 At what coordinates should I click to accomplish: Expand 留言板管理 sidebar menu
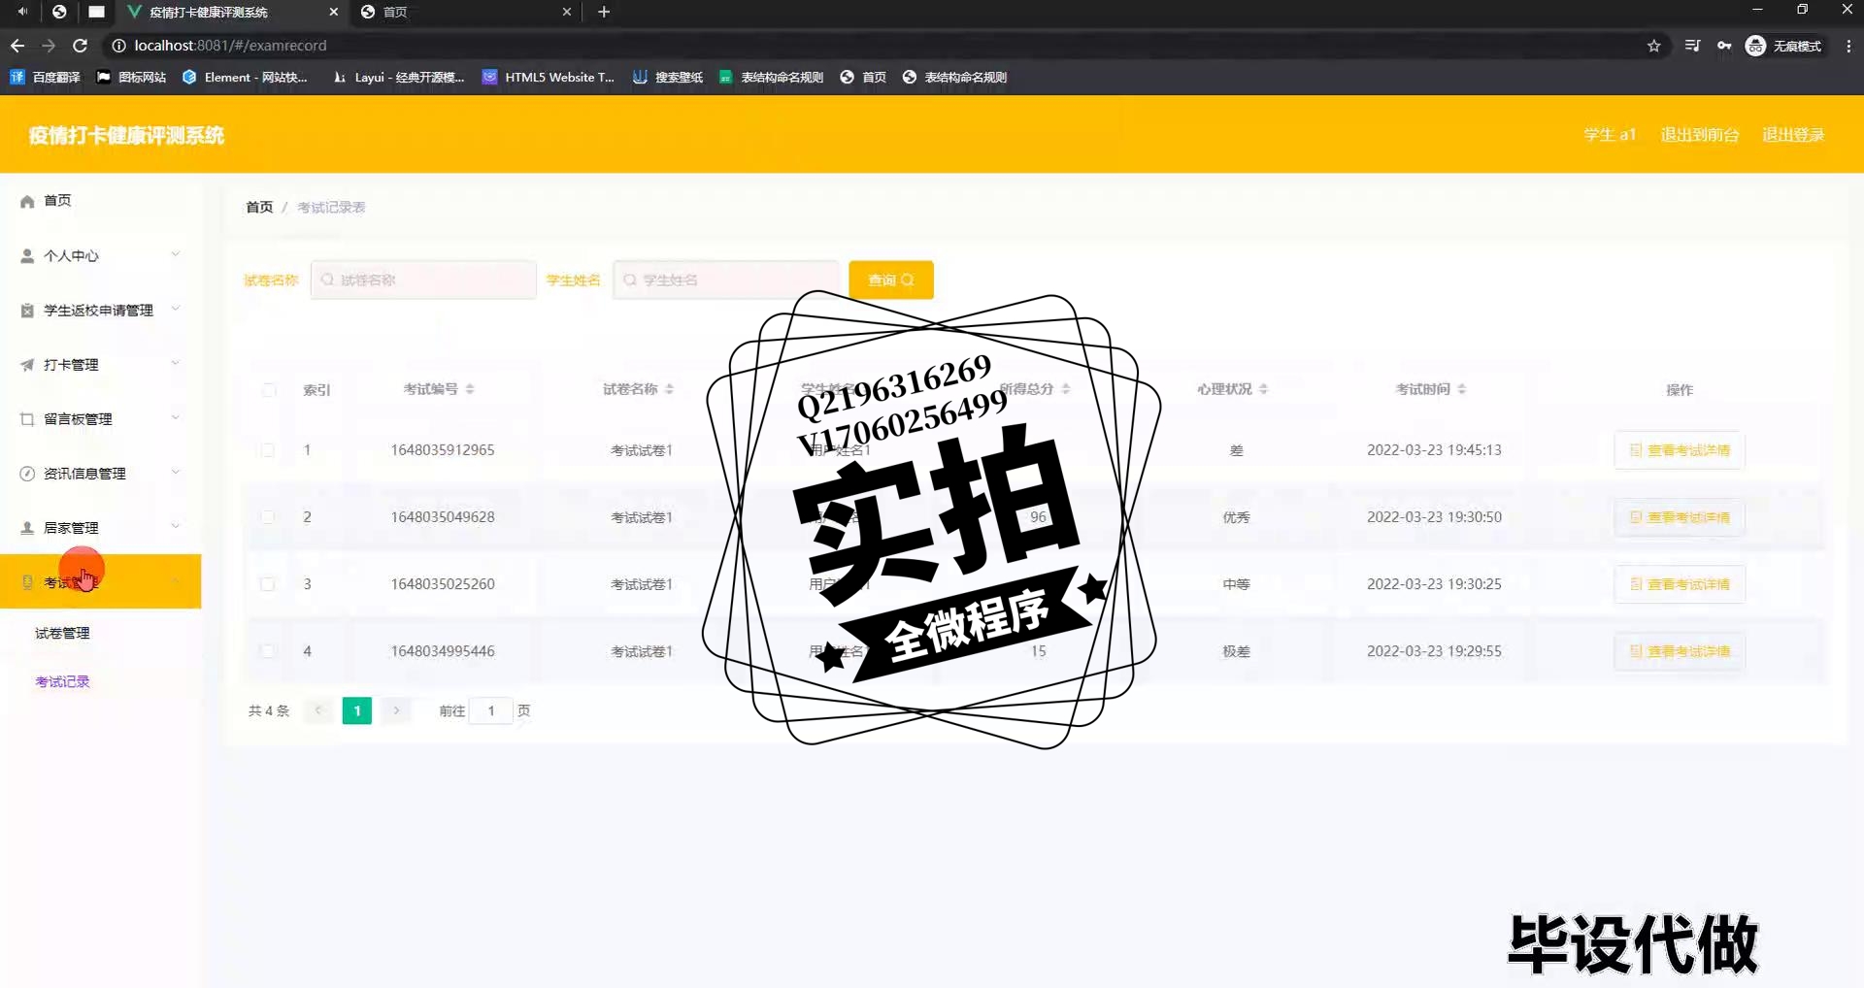101,418
